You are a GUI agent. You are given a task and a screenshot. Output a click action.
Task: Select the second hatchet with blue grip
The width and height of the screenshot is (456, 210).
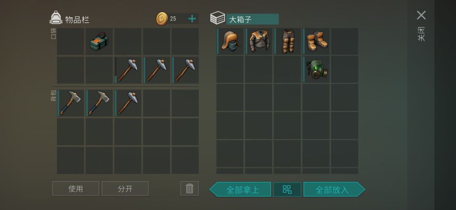[x=99, y=103]
